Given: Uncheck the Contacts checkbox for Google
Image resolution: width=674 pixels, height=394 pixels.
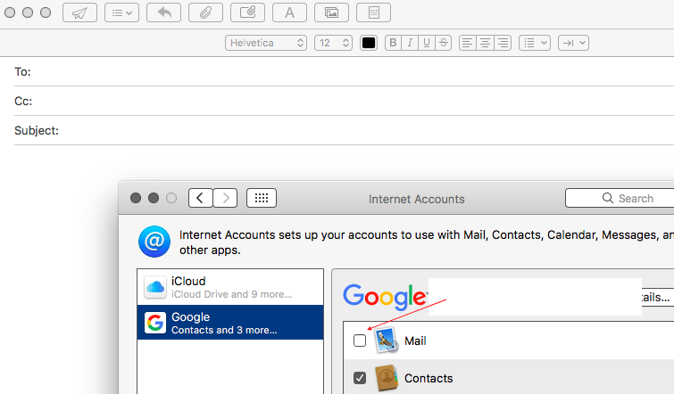Looking at the screenshot, I should [x=360, y=378].
